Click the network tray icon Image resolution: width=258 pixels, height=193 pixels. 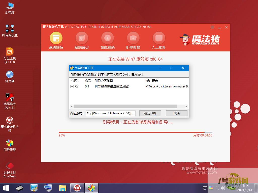click(x=205, y=188)
